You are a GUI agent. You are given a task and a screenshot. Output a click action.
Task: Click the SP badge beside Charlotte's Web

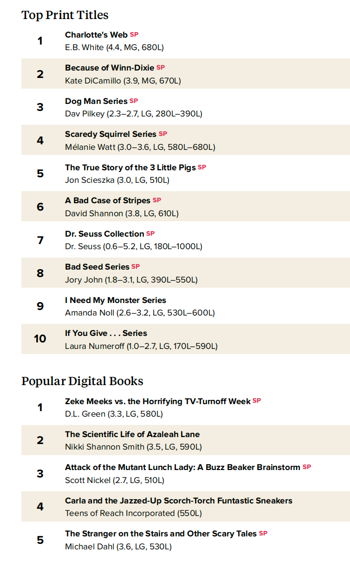(134, 34)
